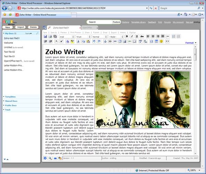The width and height of the screenshot is (206, 174).
Task: Undo the last action
Action: point(94,41)
